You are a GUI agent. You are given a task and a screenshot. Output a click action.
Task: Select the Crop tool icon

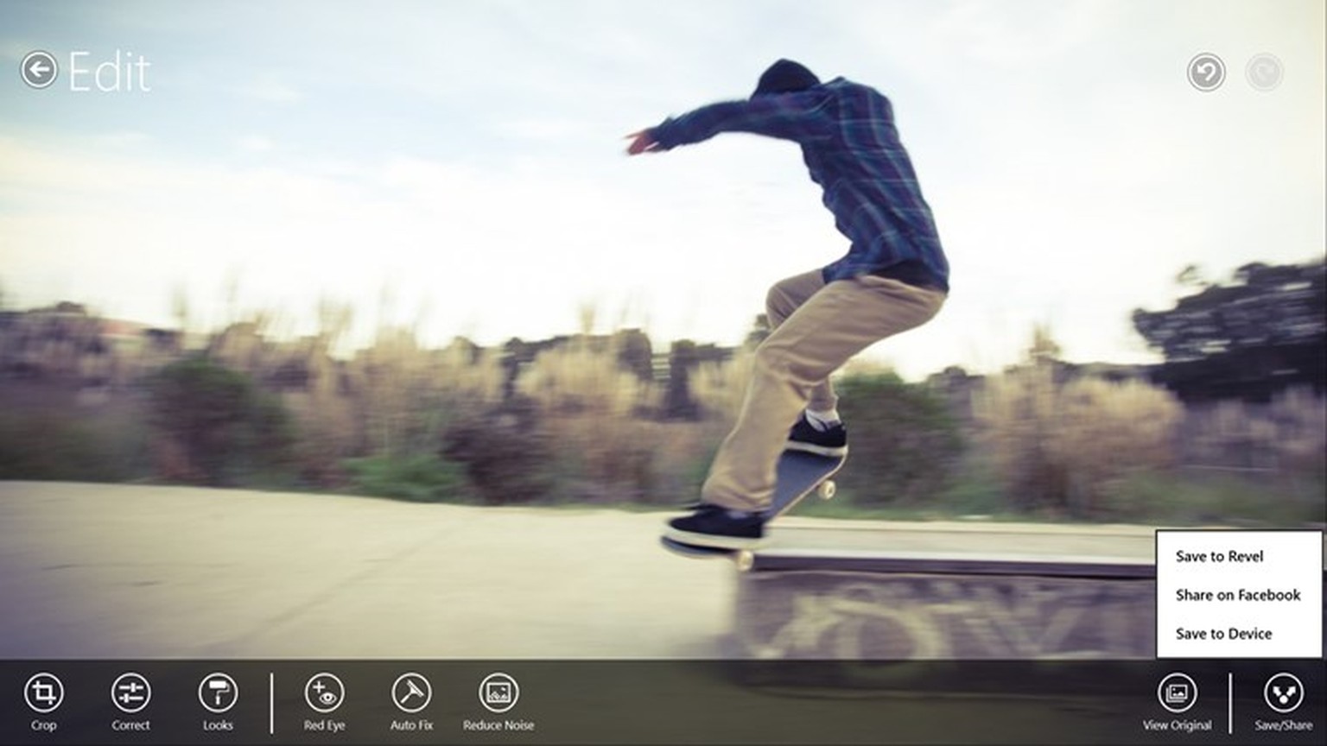[x=43, y=692]
